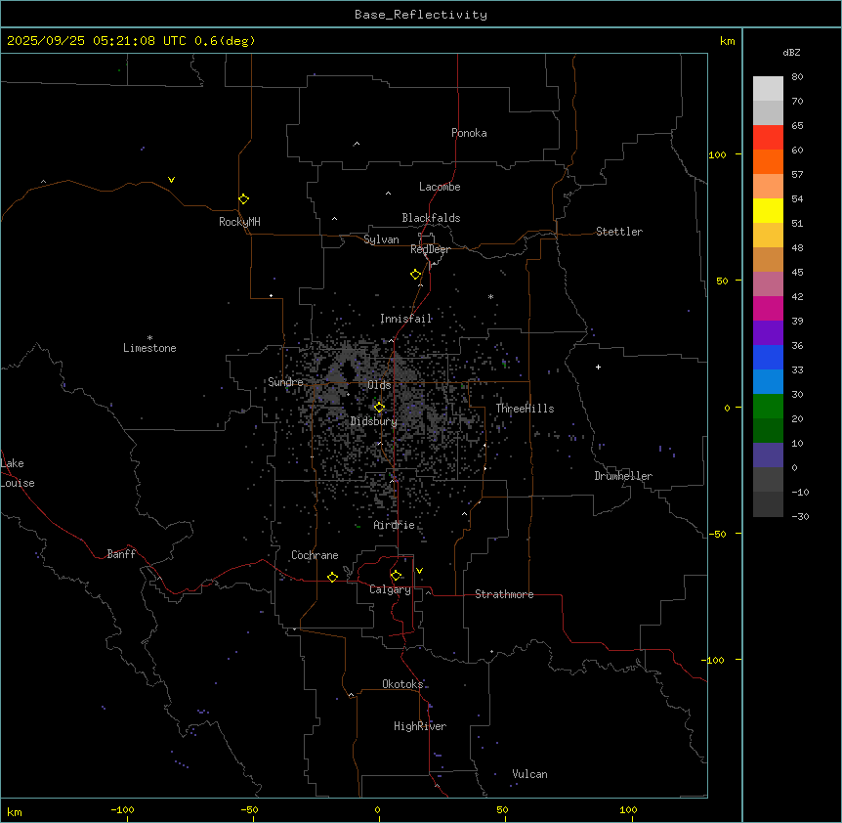
Task: Click the Vulcan city label
Action: [x=529, y=774]
